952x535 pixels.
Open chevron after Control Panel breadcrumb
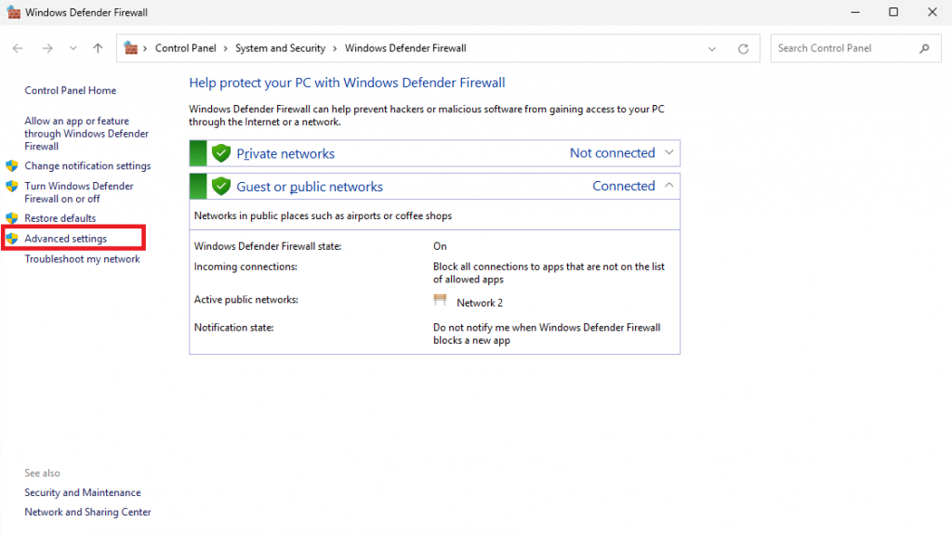tap(225, 48)
